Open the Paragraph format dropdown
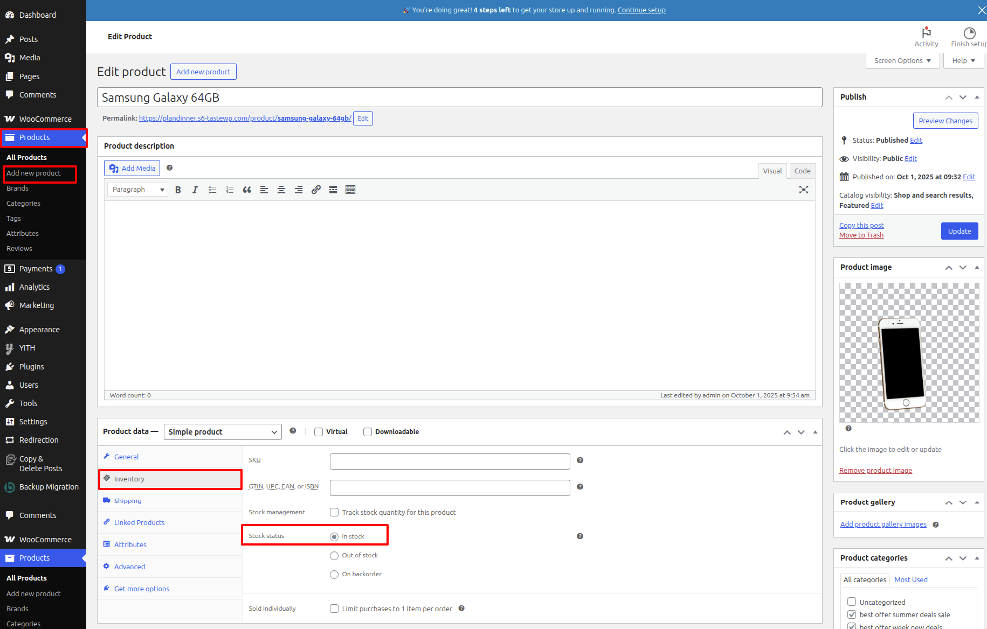 click(137, 190)
